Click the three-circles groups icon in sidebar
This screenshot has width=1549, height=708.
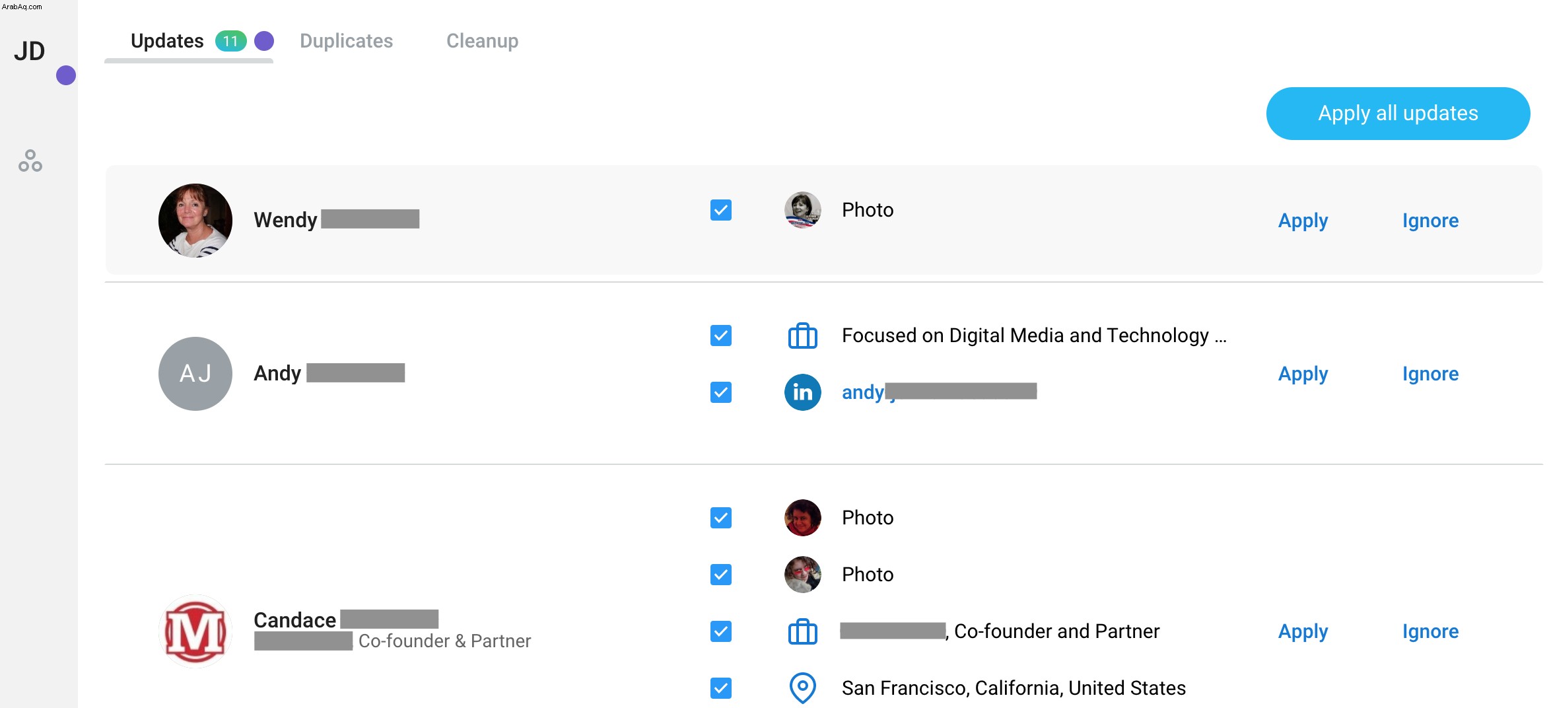coord(30,160)
